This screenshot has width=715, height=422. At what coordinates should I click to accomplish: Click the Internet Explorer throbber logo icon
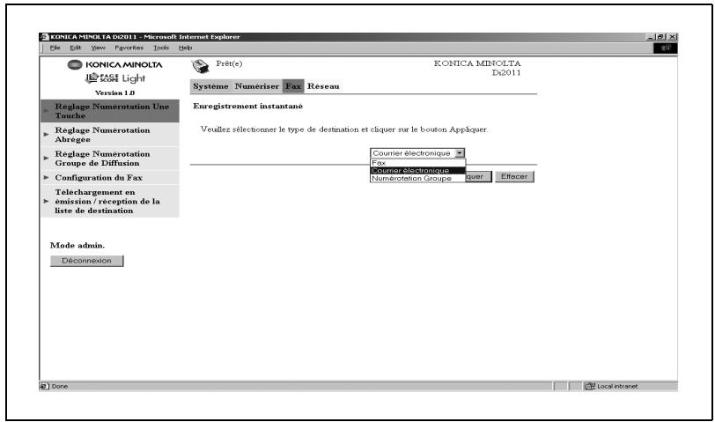tap(665, 48)
